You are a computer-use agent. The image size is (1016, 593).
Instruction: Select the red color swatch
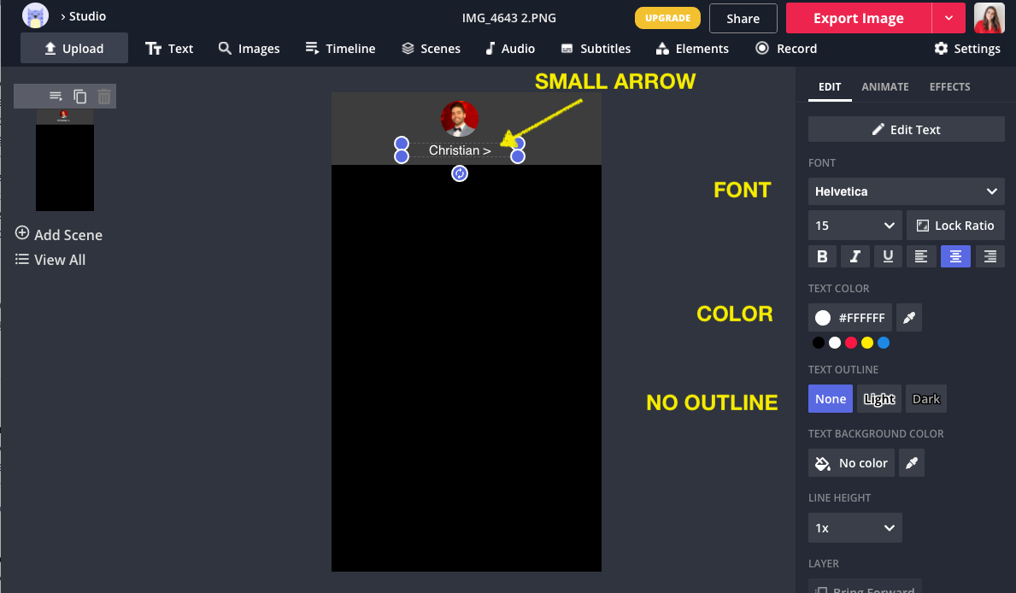click(x=851, y=343)
